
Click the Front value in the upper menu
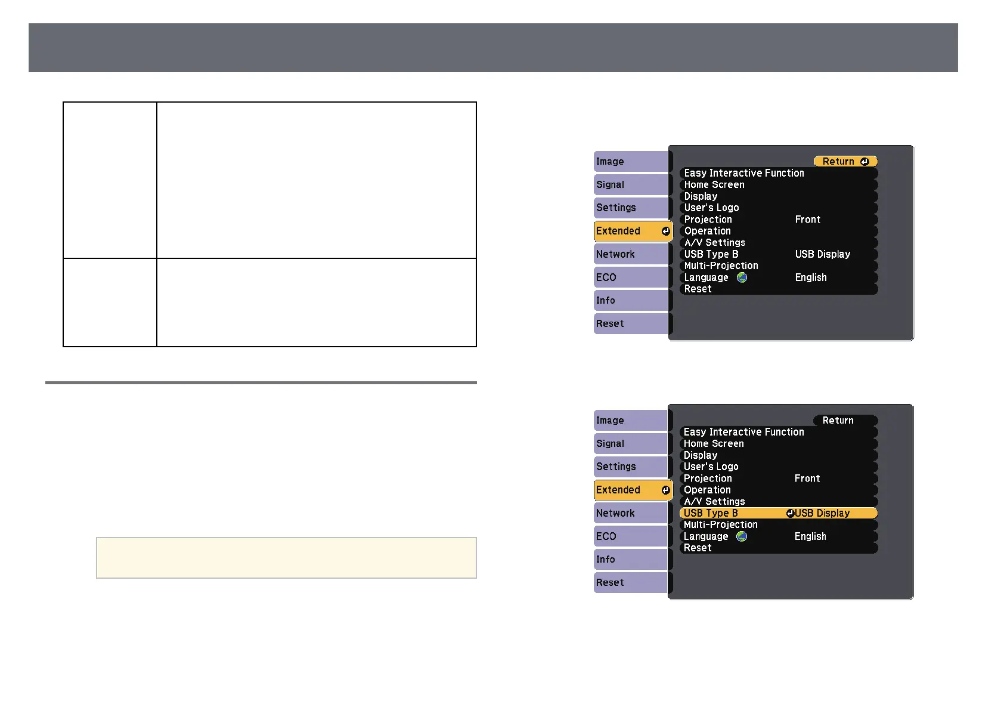click(x=808, y=220)
